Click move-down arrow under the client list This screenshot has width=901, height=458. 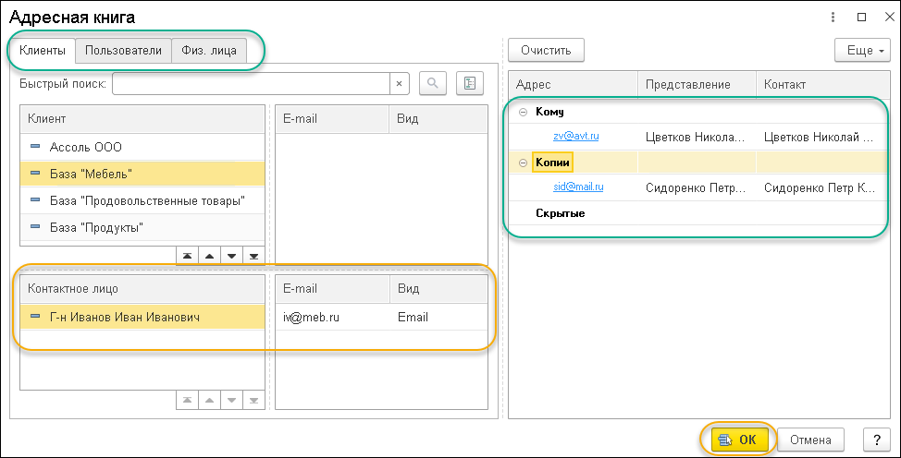231,256
